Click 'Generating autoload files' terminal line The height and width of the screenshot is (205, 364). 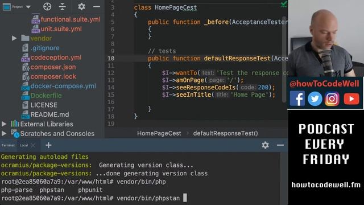click(x=44, y=157)
